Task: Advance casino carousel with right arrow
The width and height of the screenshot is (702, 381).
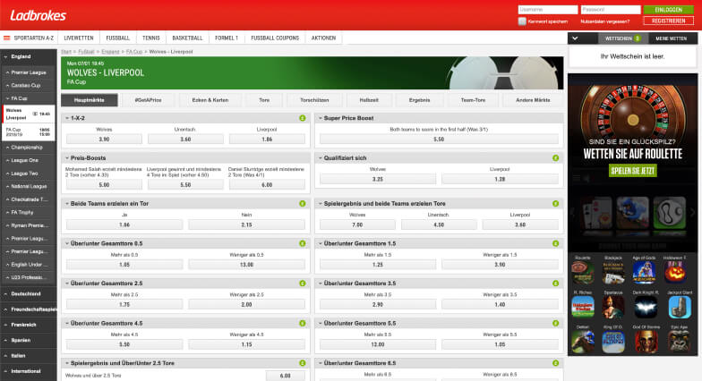Action: point(693,213)
